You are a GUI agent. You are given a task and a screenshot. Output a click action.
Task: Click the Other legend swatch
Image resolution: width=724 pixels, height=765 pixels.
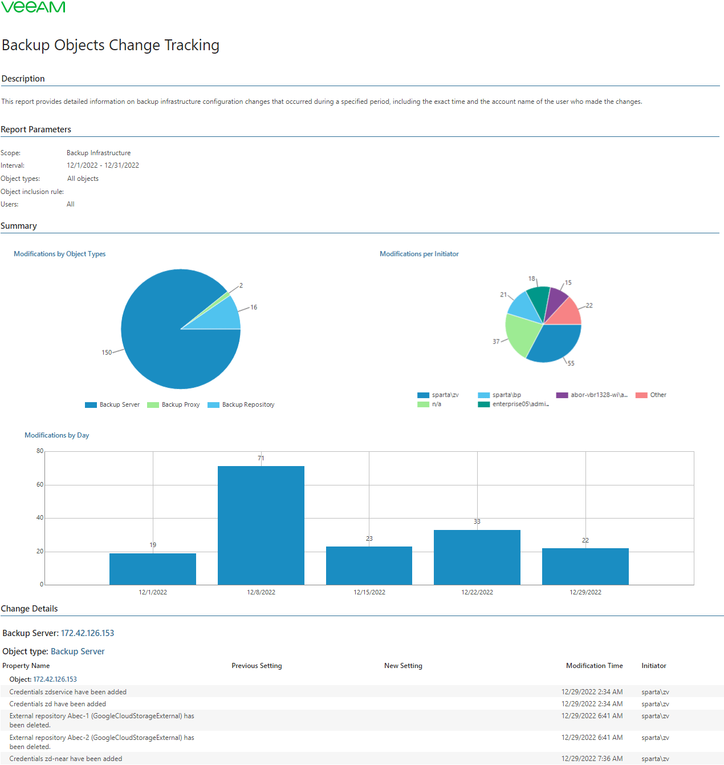[x=641, y=395]
